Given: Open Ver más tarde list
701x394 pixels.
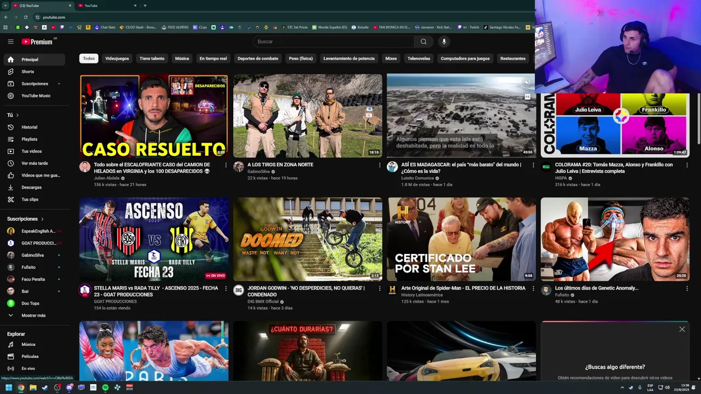Looking at the screenshot, I should pos(35,164).
